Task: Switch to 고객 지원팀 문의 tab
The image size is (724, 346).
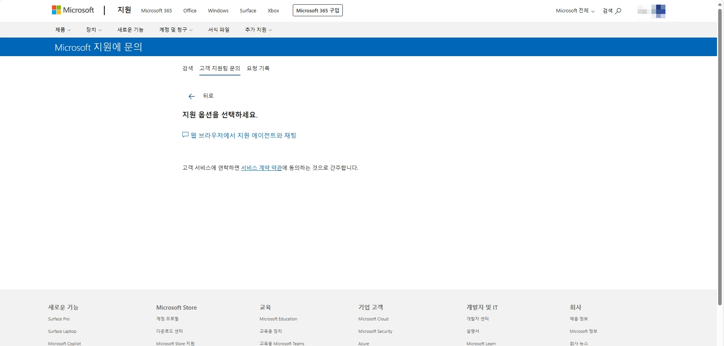Action: point(220,69)
